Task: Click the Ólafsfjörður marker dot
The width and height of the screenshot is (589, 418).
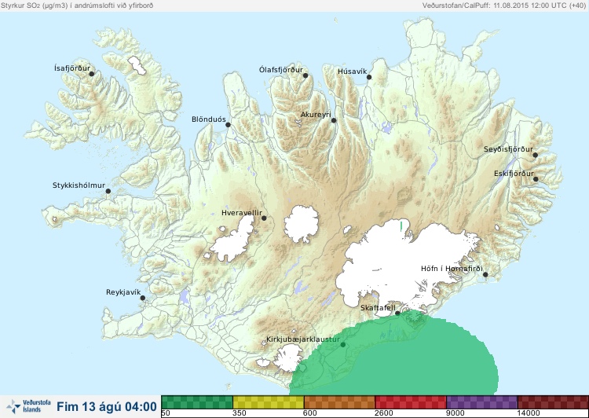Action: point(305,75)
